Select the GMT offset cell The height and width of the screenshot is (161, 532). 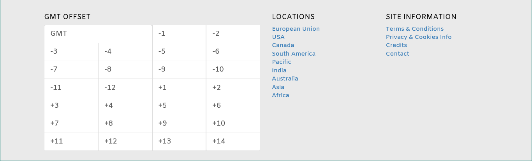(x=98, y=34)
